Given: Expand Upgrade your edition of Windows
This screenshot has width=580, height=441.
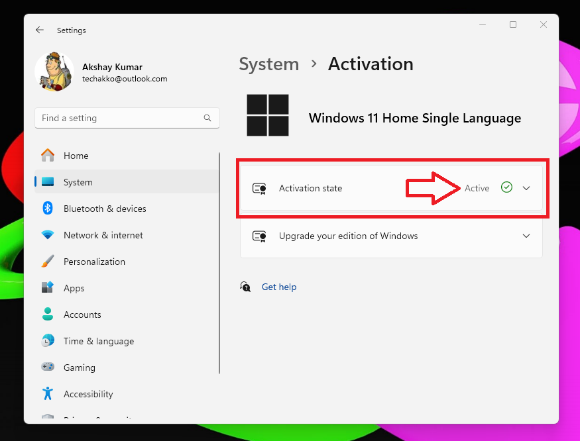Looking at the screenshot, I should 526,236.
